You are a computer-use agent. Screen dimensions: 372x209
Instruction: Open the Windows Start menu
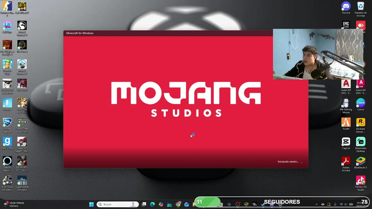pyautogui.click(x=91, y=204)
